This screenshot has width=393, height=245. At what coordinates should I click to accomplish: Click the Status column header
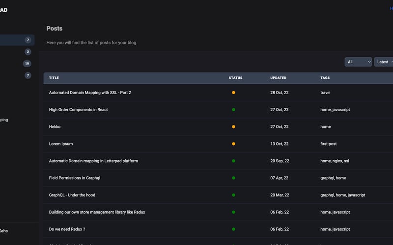(235, 78)
